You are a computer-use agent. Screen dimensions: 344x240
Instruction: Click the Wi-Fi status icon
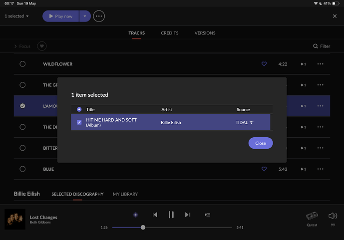[316, 3]
